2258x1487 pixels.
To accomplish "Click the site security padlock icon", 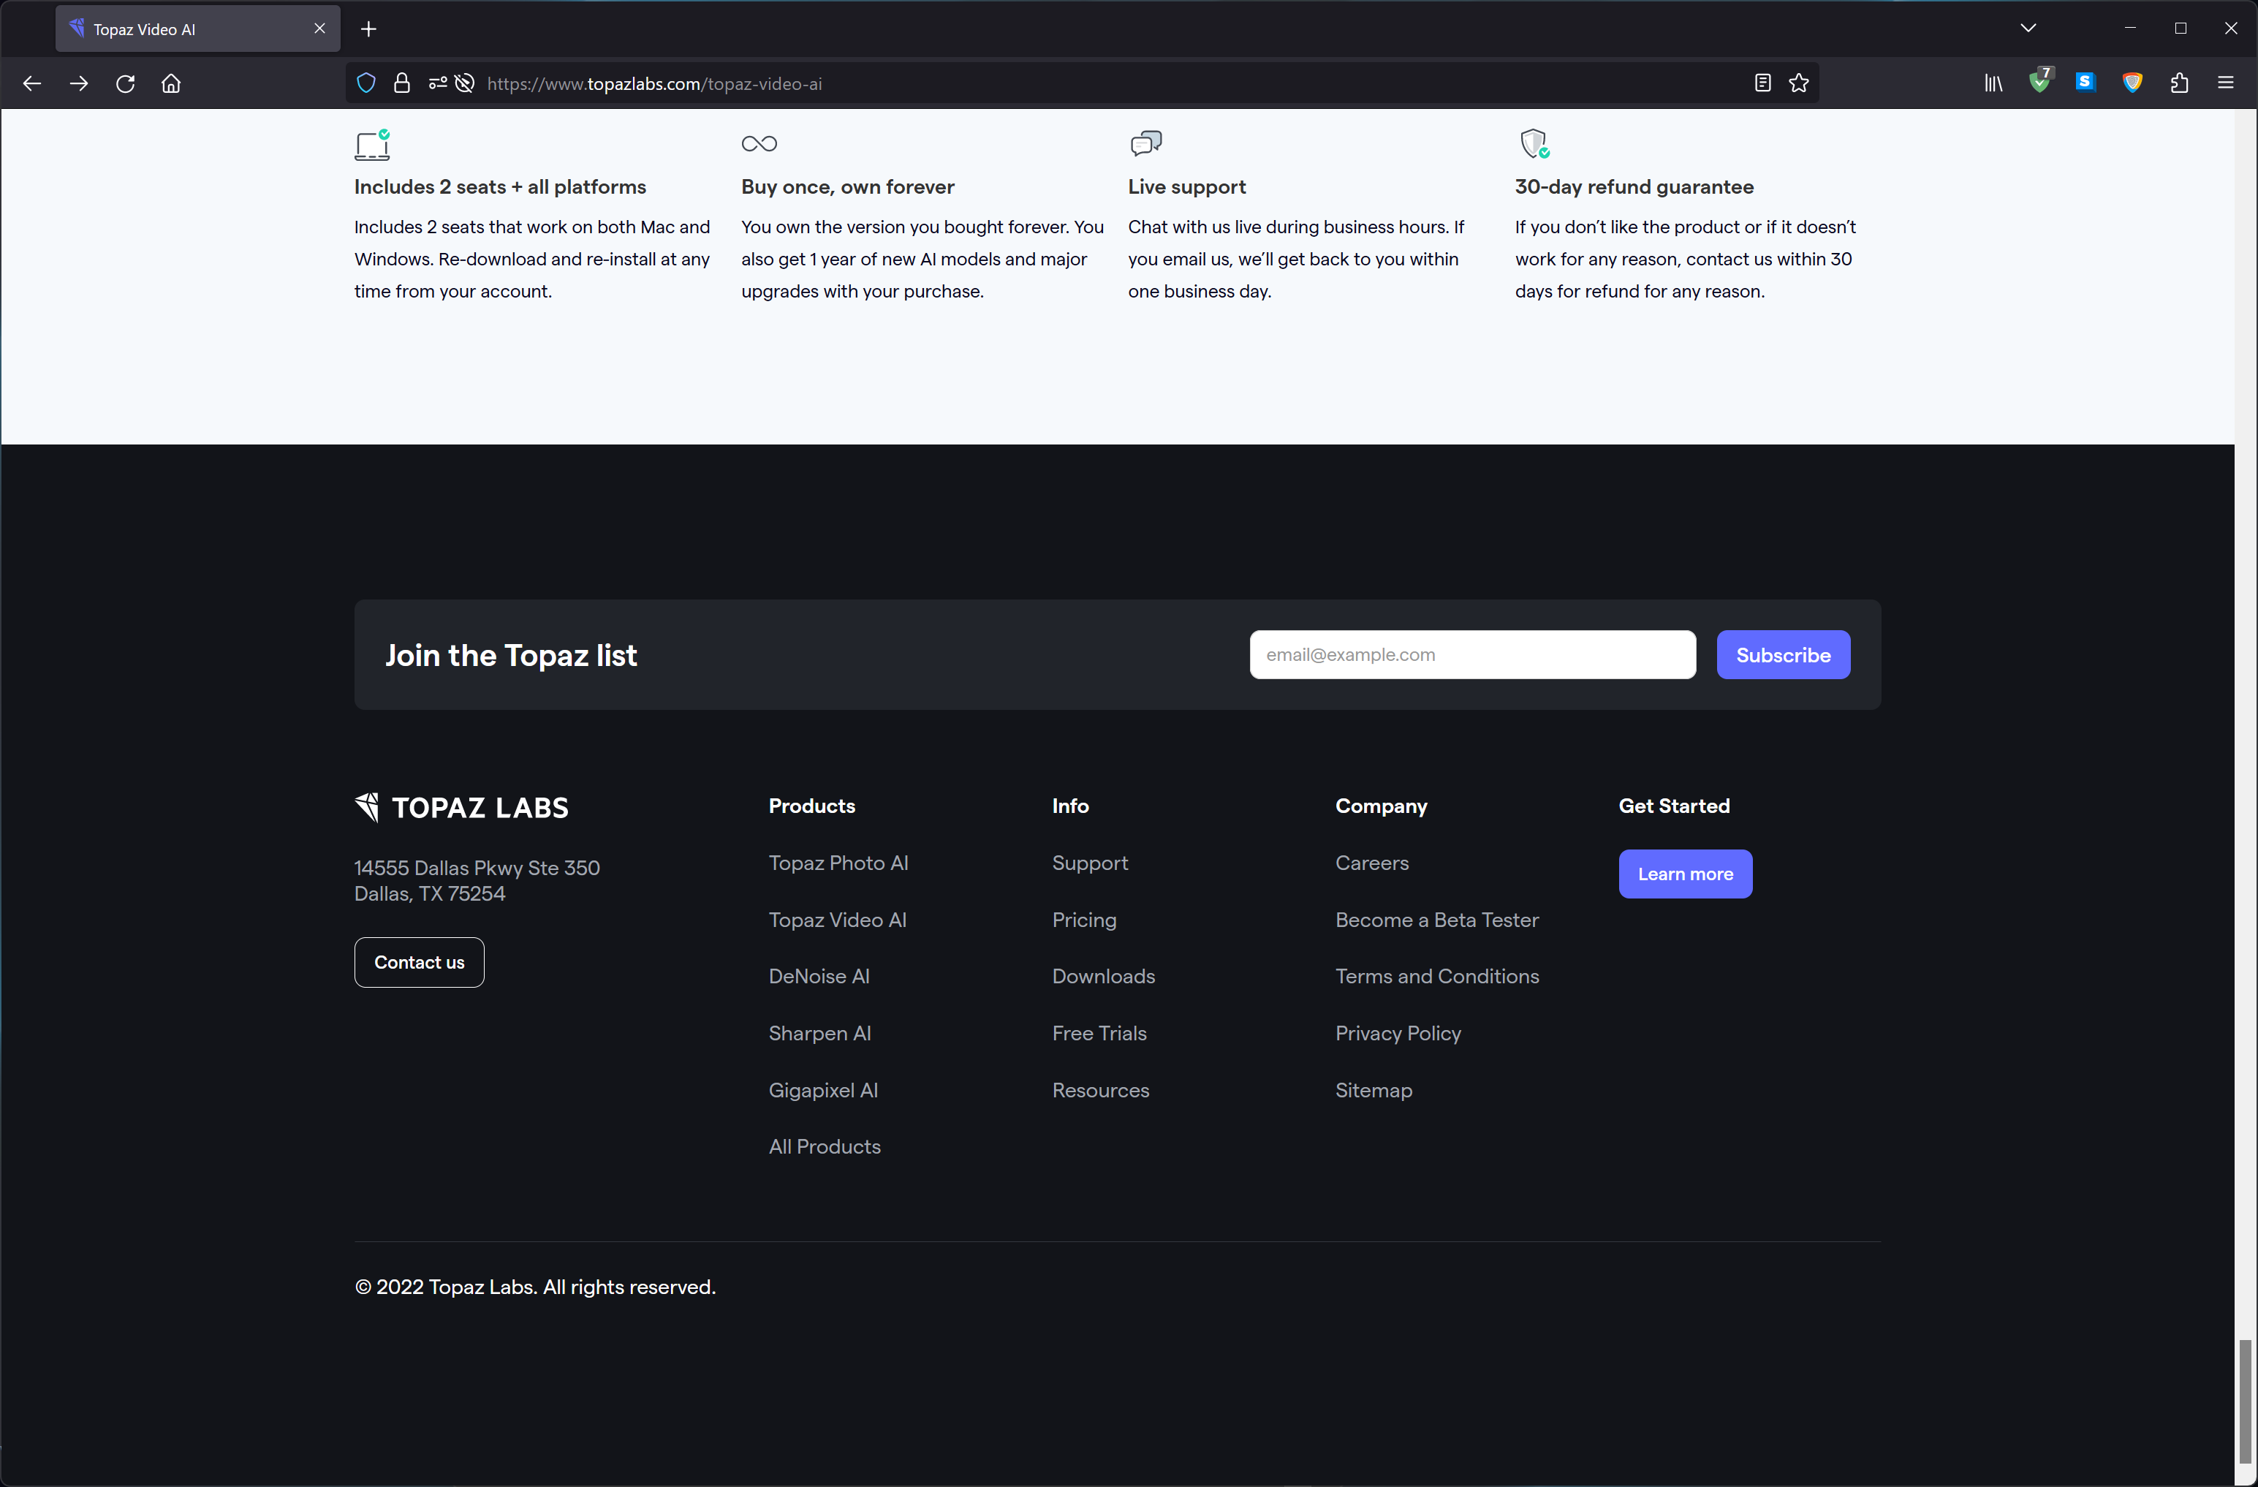I will 401,83.
